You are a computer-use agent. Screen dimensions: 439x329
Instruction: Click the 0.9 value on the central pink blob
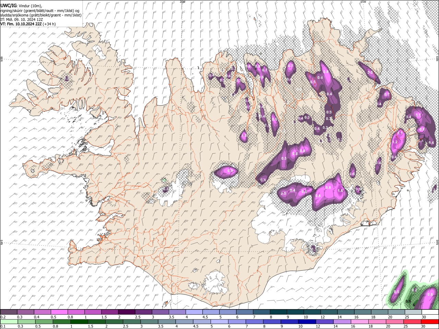pyautogui.click(x=230, y=171)
